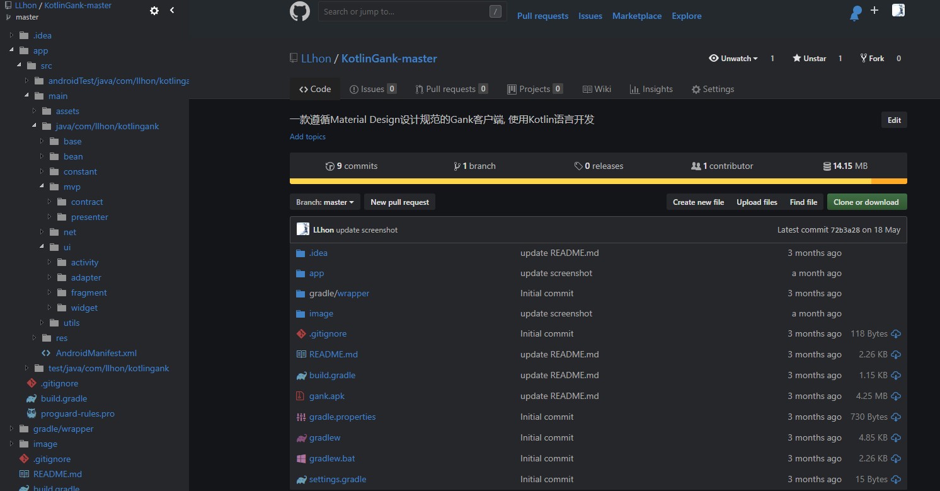
Task: Open the plus create-new menu
Action: [x=874, y=10]
